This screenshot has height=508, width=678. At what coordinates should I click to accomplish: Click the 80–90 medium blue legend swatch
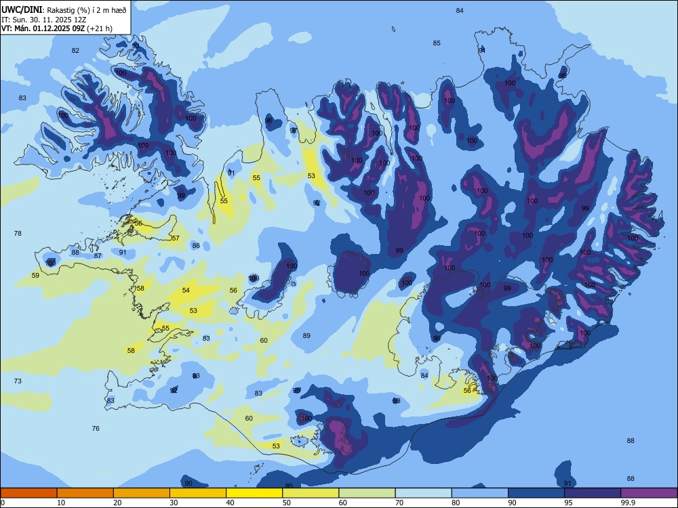pos(480,493)
